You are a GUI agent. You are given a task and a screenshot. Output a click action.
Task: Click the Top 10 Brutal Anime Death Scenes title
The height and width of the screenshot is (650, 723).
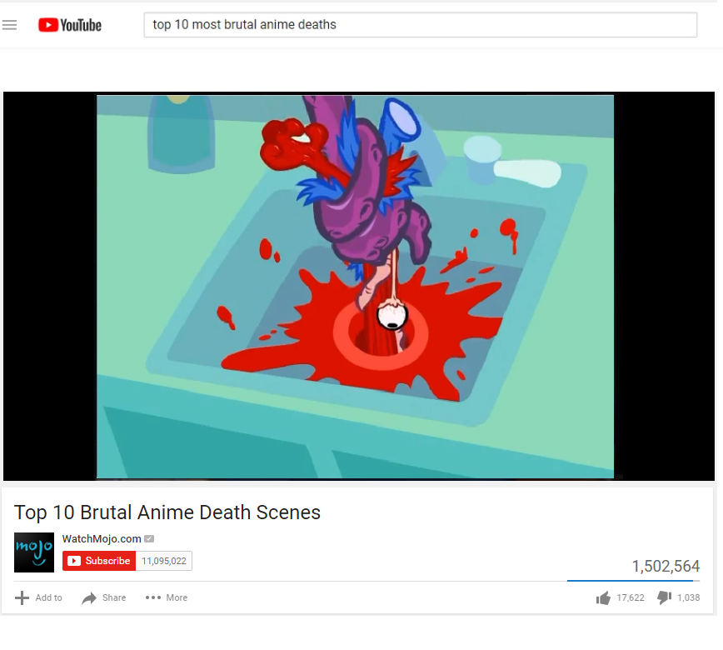167,512
